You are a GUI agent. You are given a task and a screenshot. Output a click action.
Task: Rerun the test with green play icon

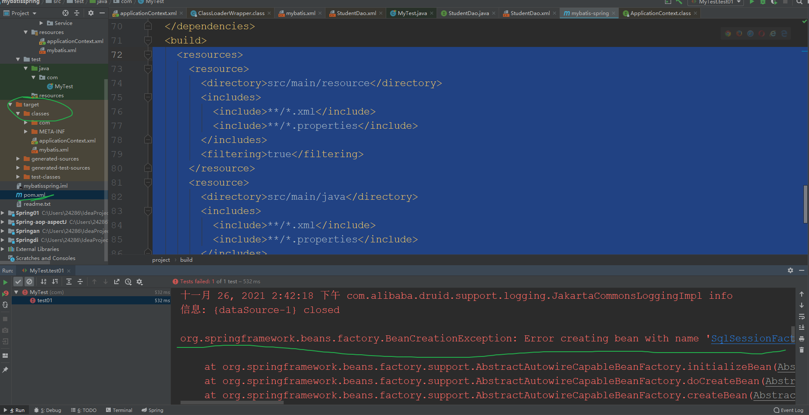click(x=5, y=282)
